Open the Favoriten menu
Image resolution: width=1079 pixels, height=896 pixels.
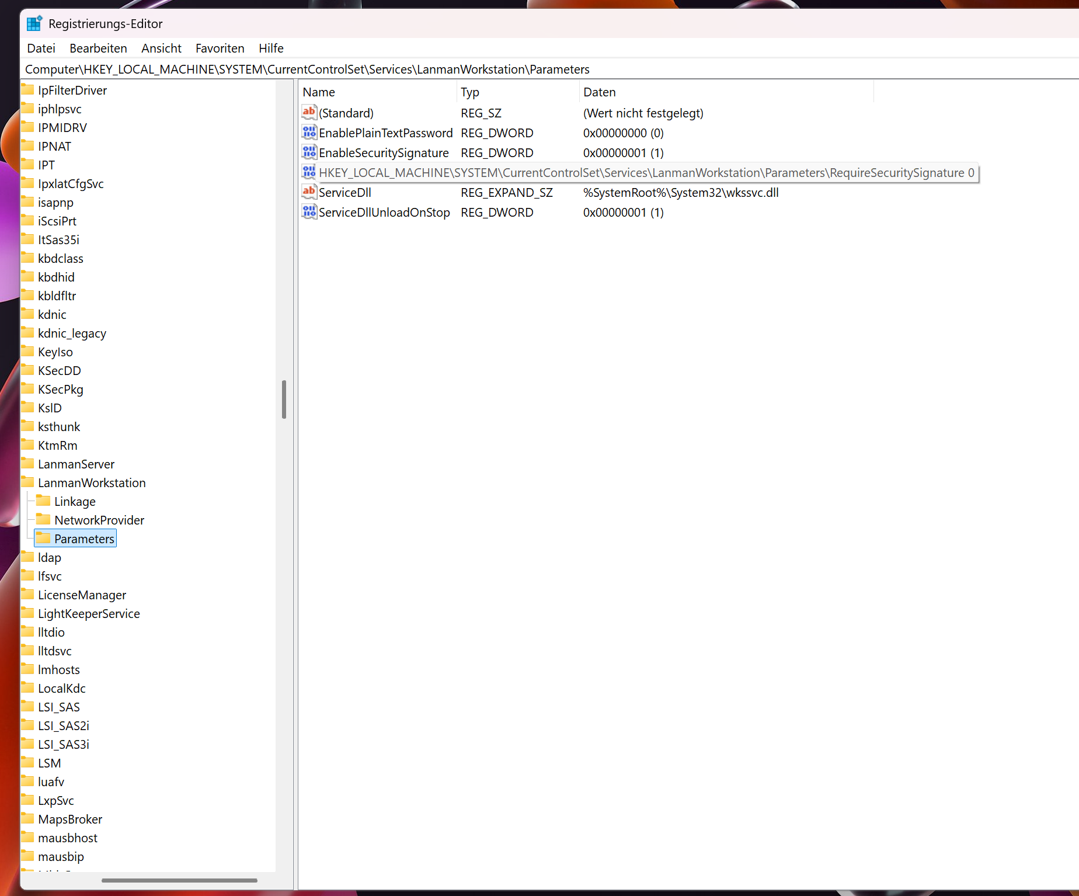(220, 48)
